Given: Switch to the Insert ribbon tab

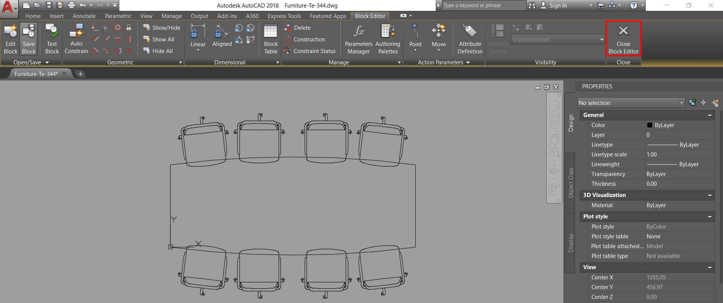Looking at the screenshot, I should point(57,16).
